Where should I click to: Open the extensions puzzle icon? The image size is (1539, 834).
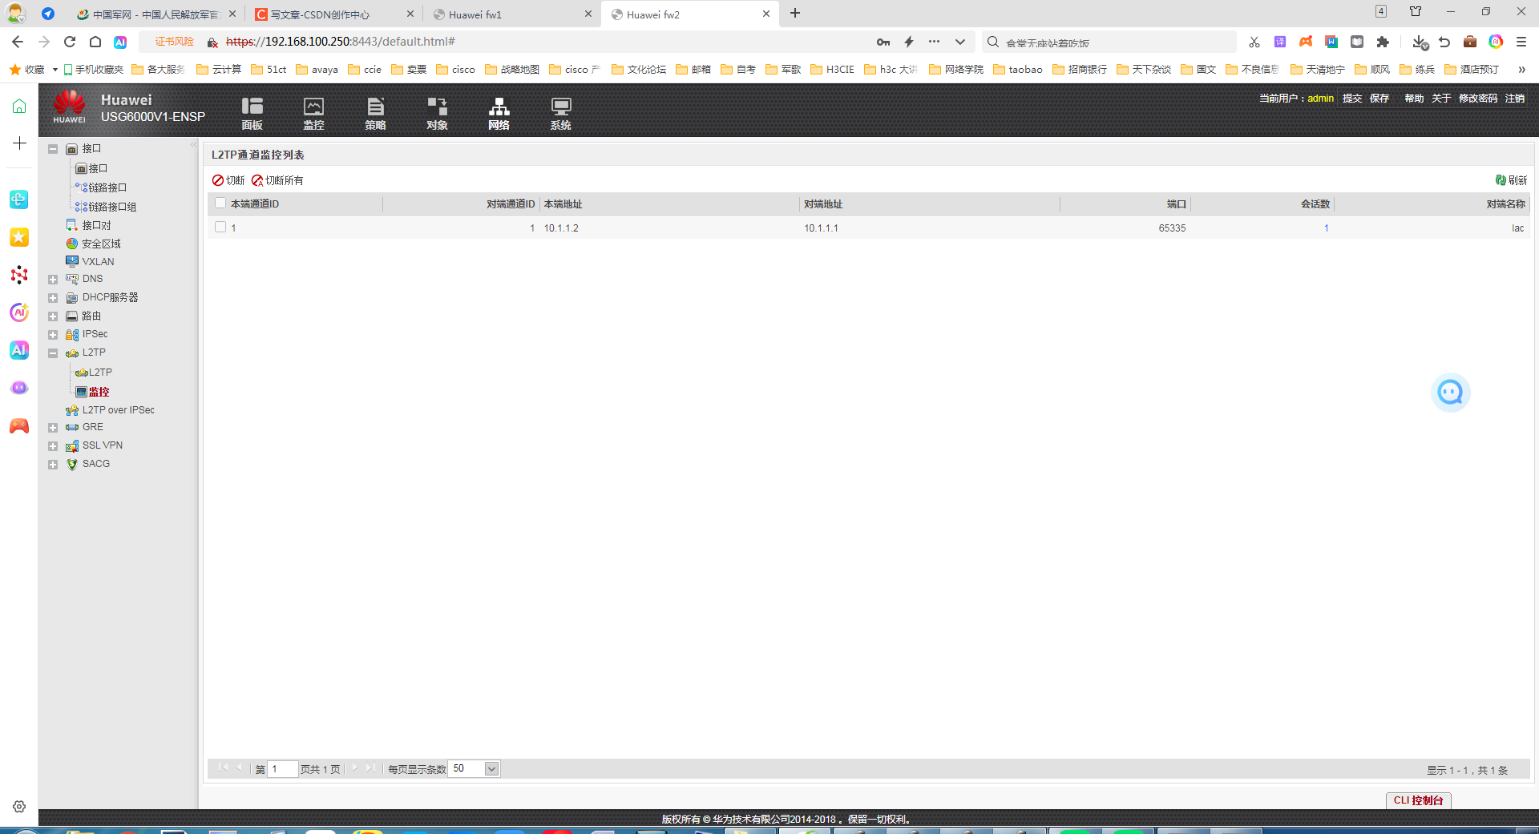tap(1383, 42)
